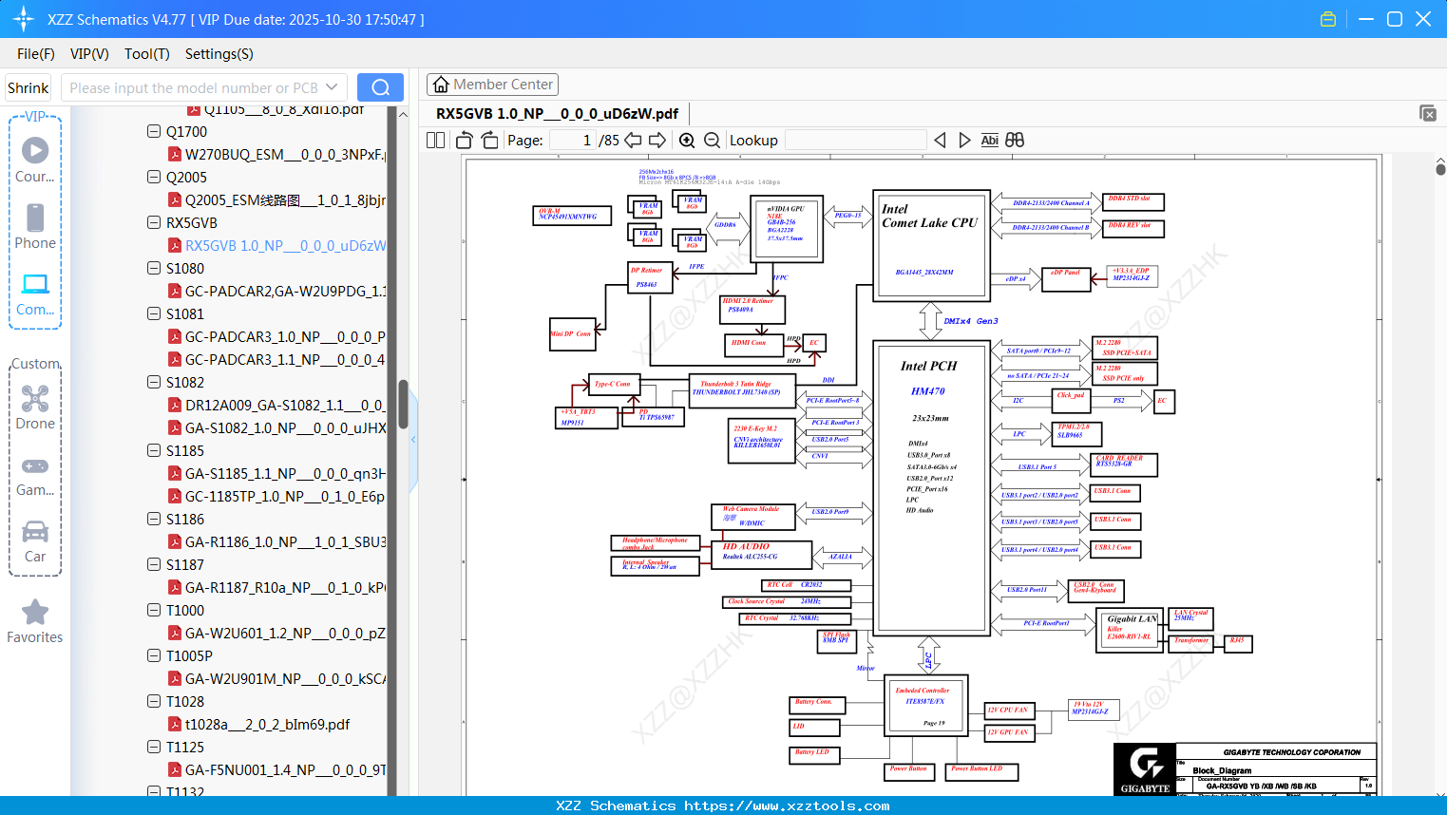Click PDF icon beside t1028a file
1447x815 pixels.
pyautogui.click(x=175, y=724)
